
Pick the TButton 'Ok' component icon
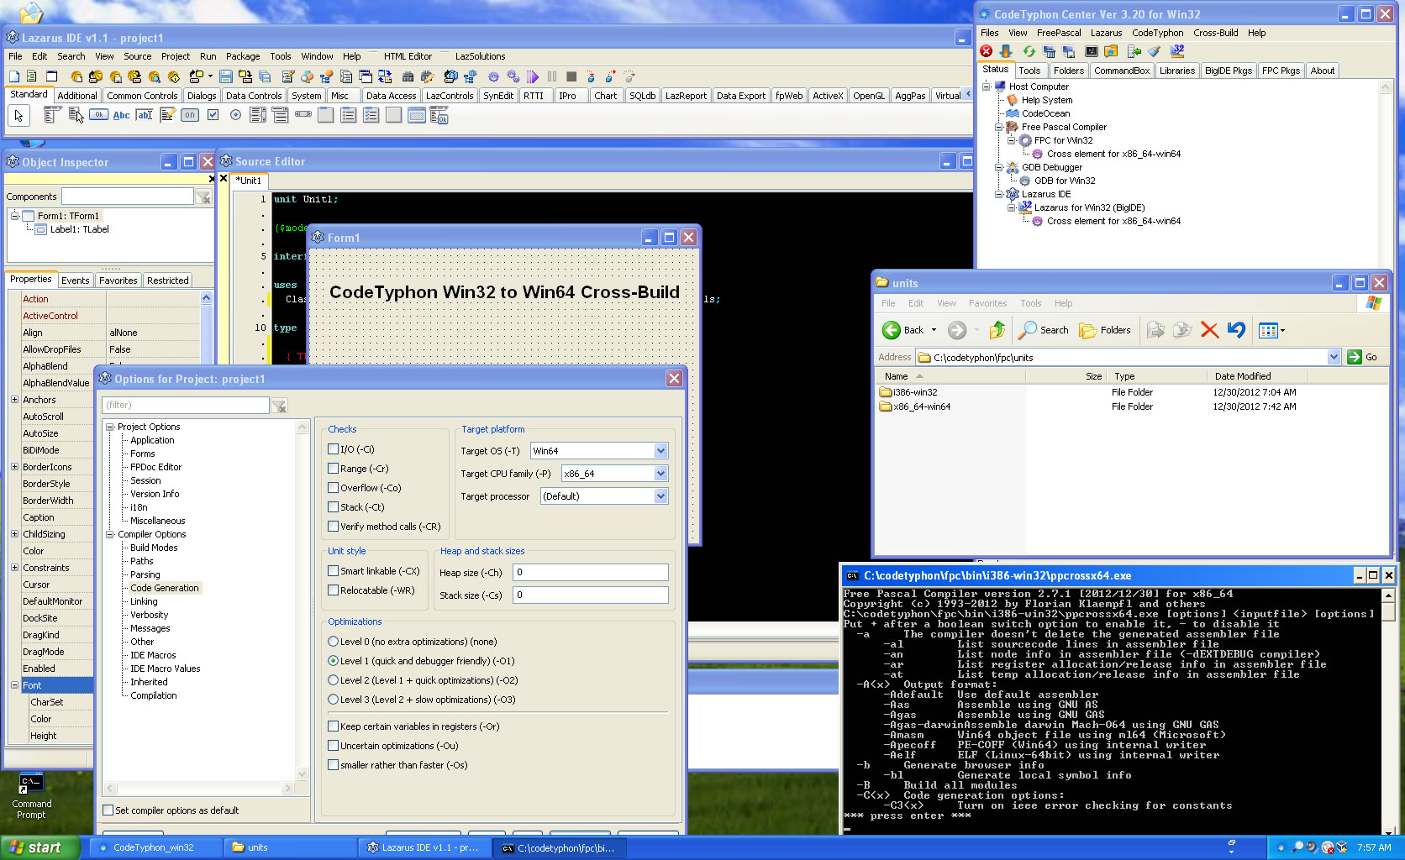[x=98, y=115]
